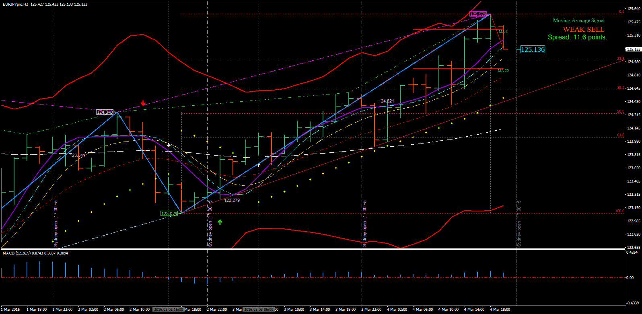The image size is (642, 314).
Task: Select the 124.521 price label on chart
Action: tap(386, 101)
